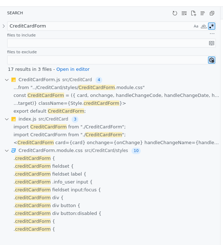
Task: Toggle Match Case option
Action: coord(196,26)
